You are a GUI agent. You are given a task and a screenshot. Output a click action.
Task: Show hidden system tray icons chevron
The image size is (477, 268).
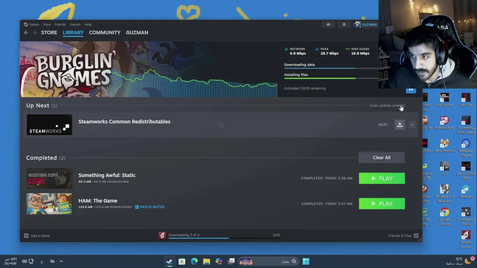[61, 261]
